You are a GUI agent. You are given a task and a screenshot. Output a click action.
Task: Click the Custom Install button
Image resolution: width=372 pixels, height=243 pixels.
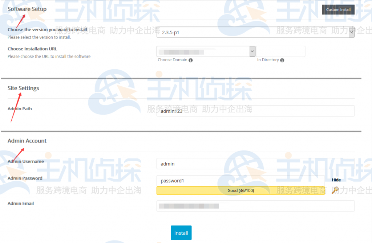[338, 9]
